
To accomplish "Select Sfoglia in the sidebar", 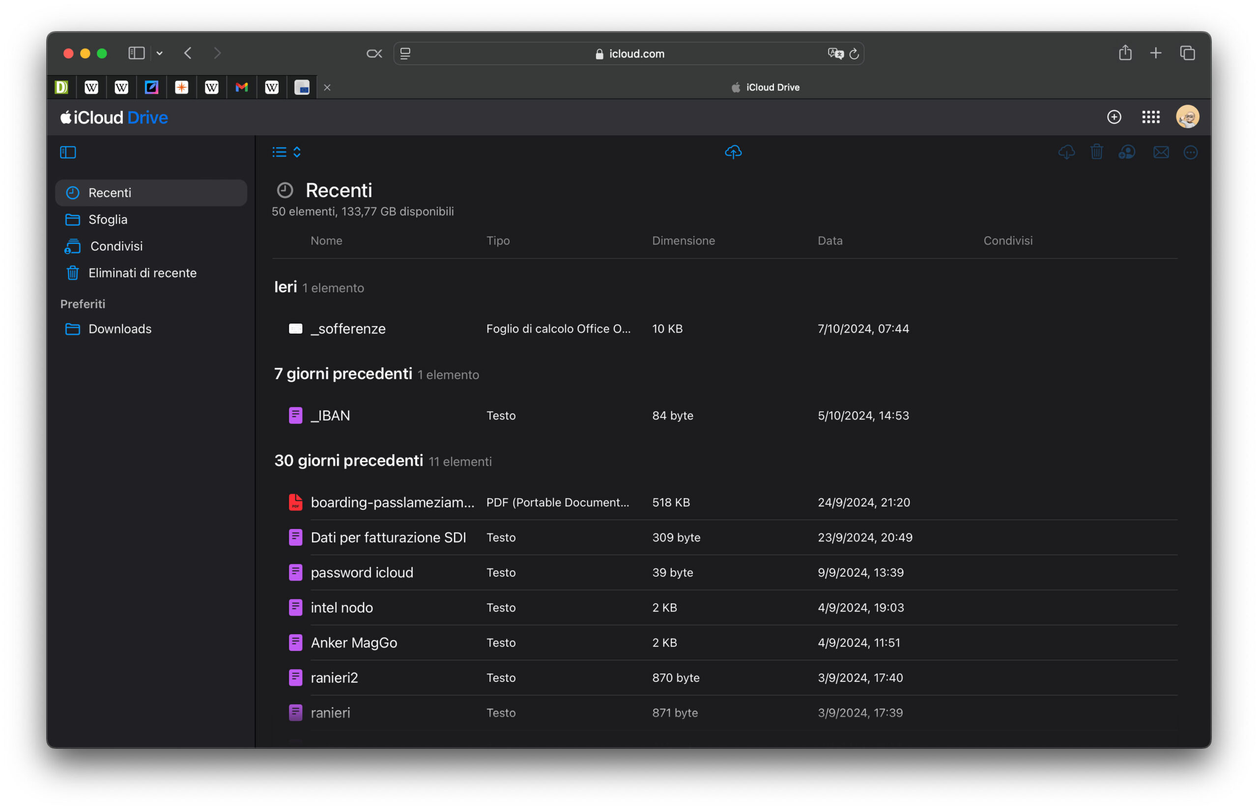I will (108, 220).
